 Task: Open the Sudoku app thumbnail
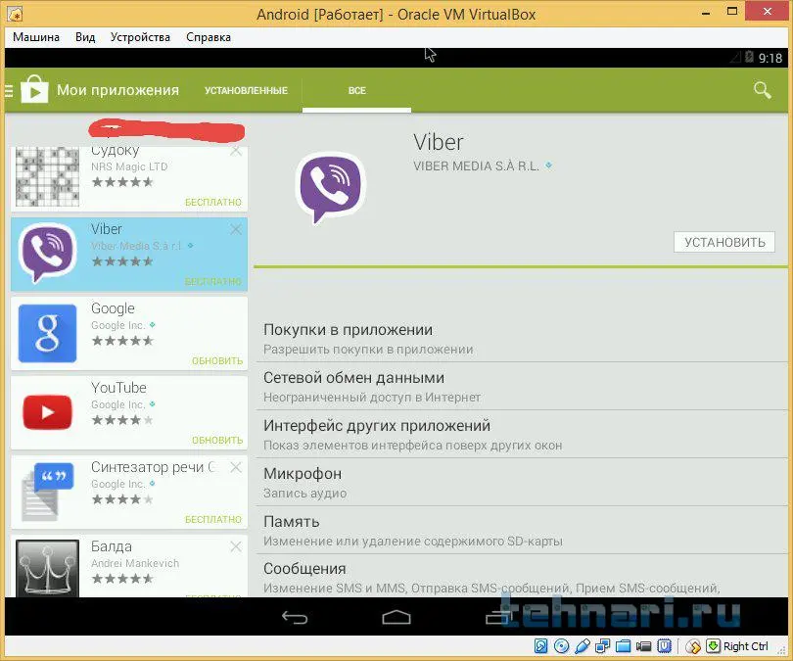48,177
